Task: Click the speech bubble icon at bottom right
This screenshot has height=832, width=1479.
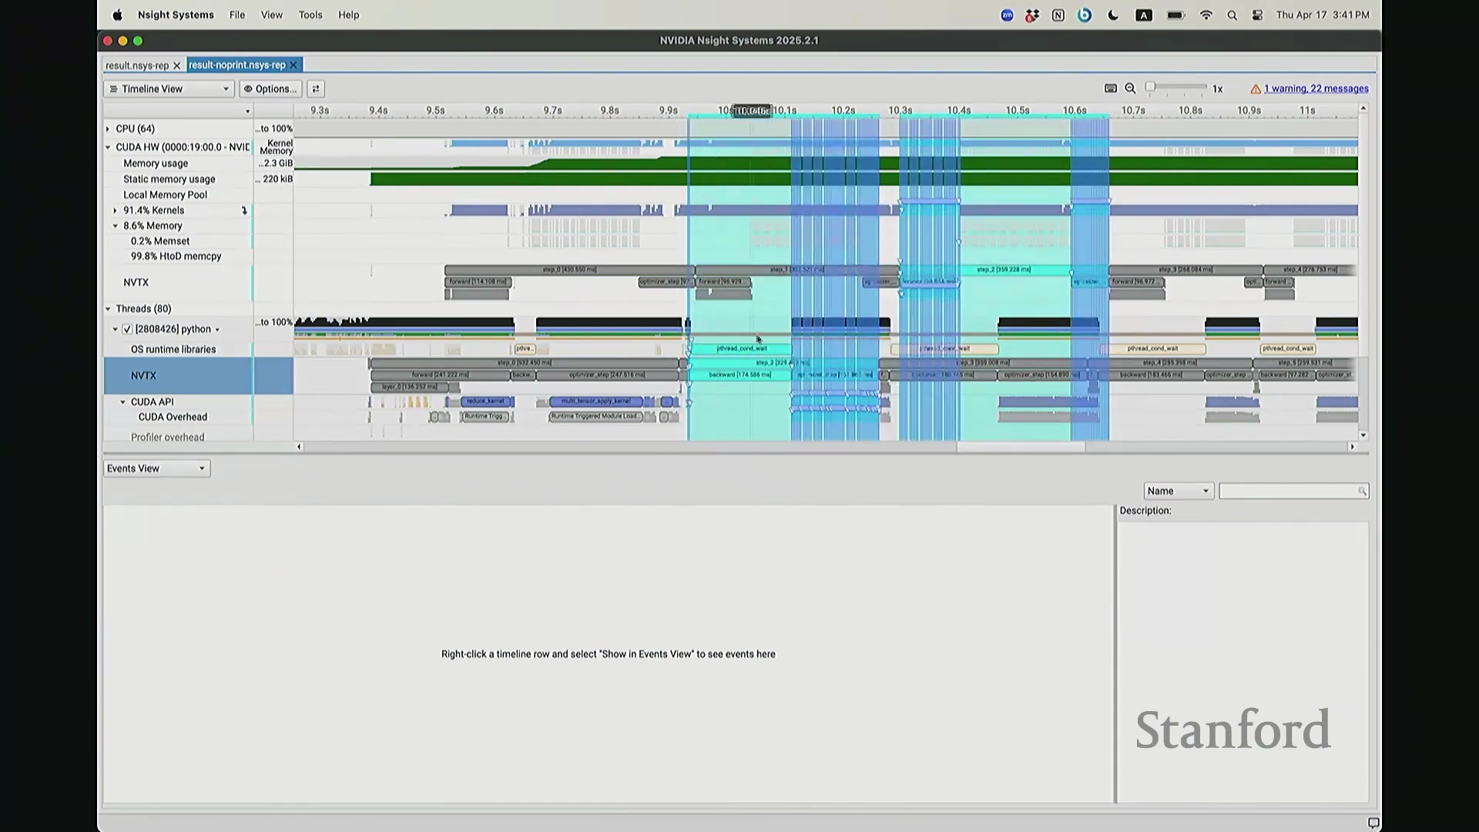Action: click(1373, 823)
